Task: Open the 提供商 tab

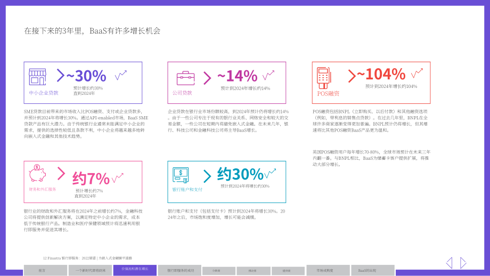Action: pyautogui.click(x=288, y=271)
